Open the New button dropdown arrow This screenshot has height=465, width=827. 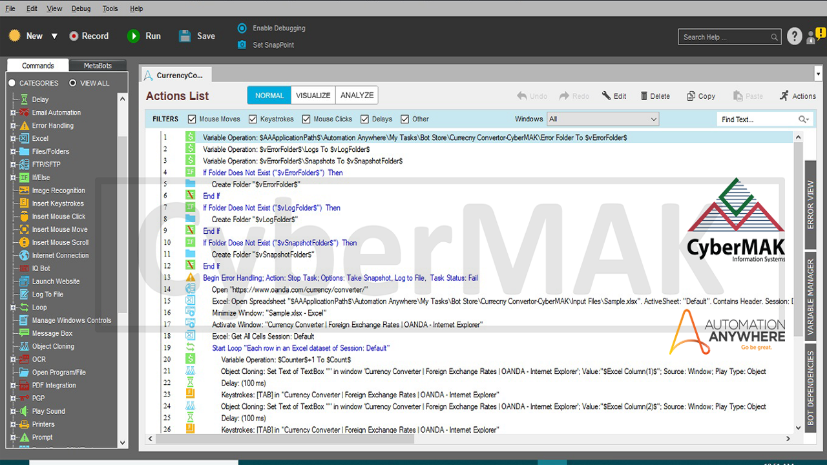[54, 36]
